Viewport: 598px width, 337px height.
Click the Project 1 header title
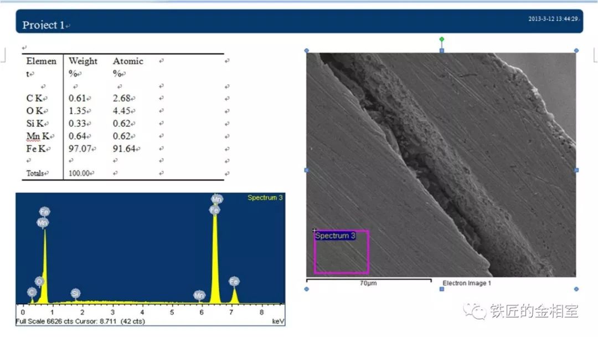pos(44,25)
